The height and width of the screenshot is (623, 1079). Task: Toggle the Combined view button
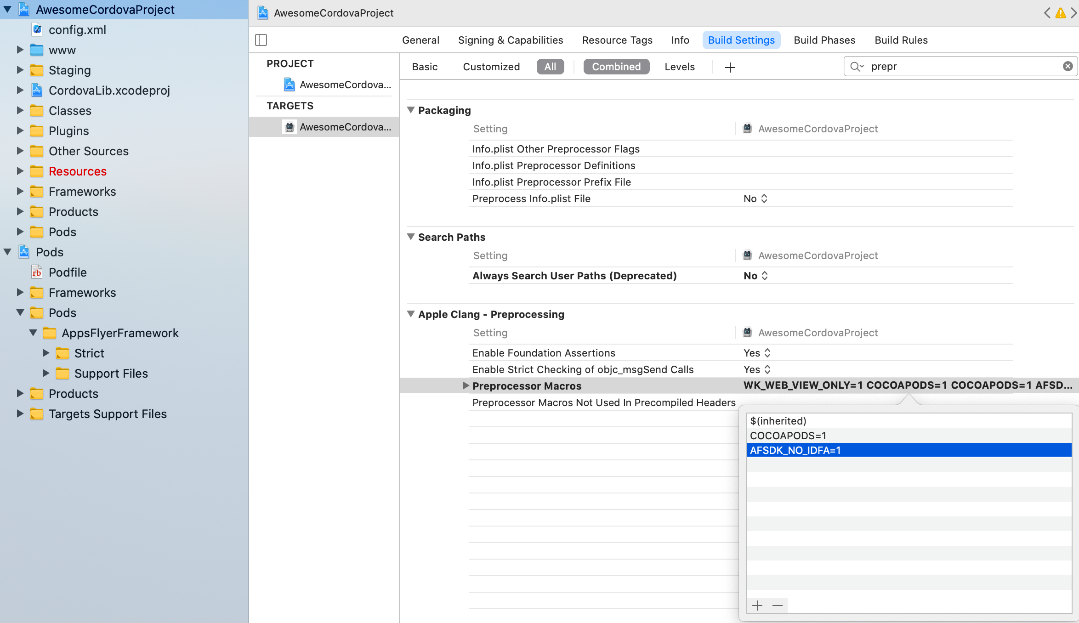616,66
